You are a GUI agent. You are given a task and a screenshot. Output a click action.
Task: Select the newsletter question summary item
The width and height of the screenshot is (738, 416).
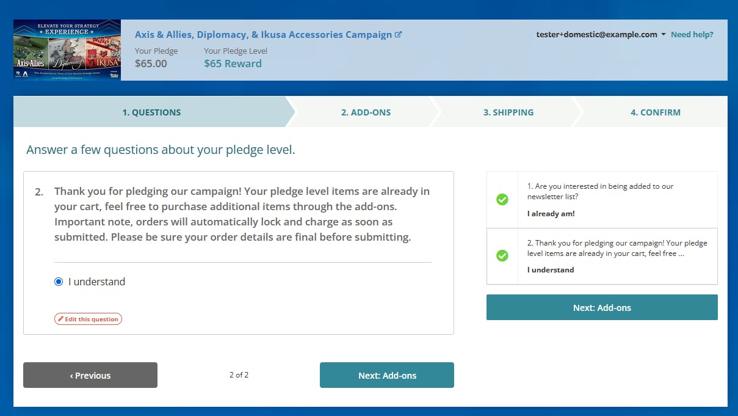pos(617,200)
